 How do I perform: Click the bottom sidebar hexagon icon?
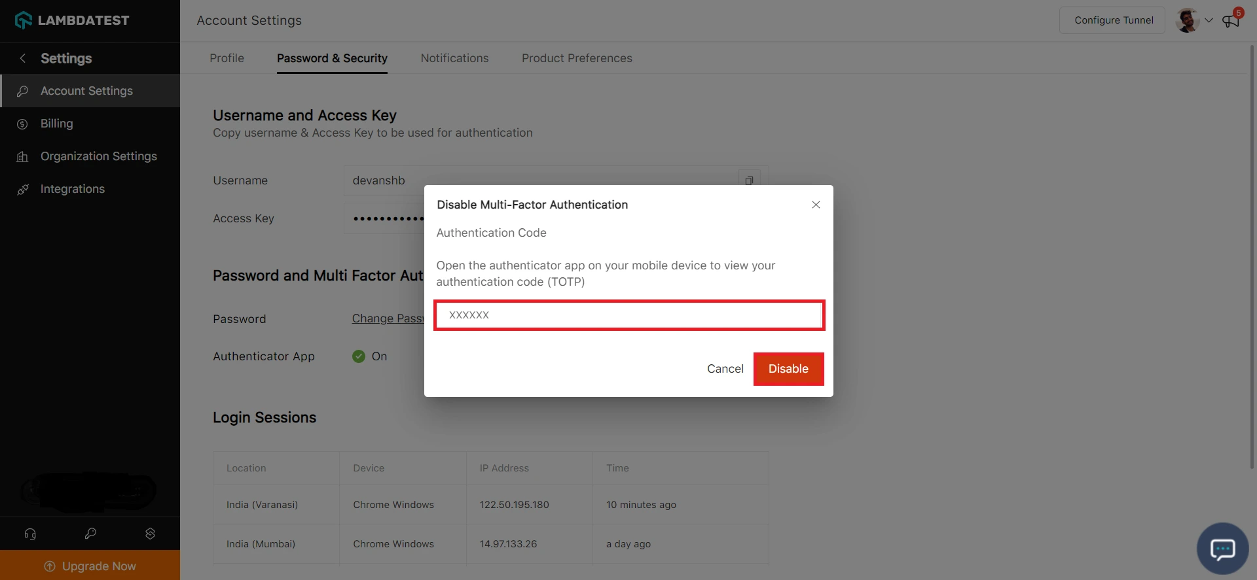[x=150, y=534]
